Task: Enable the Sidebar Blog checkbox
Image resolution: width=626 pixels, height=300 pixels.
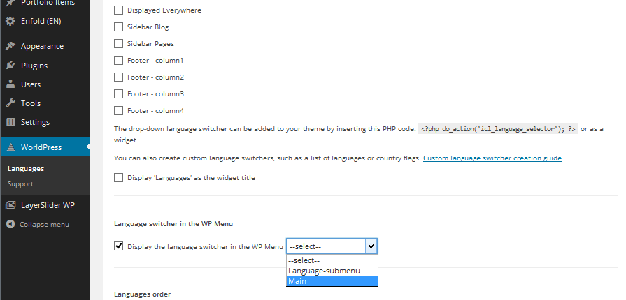Action: [119, 27]
